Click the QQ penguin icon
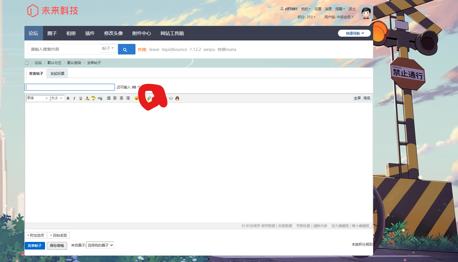The width and height of the screenshot is (458, 262). point(177,98)
